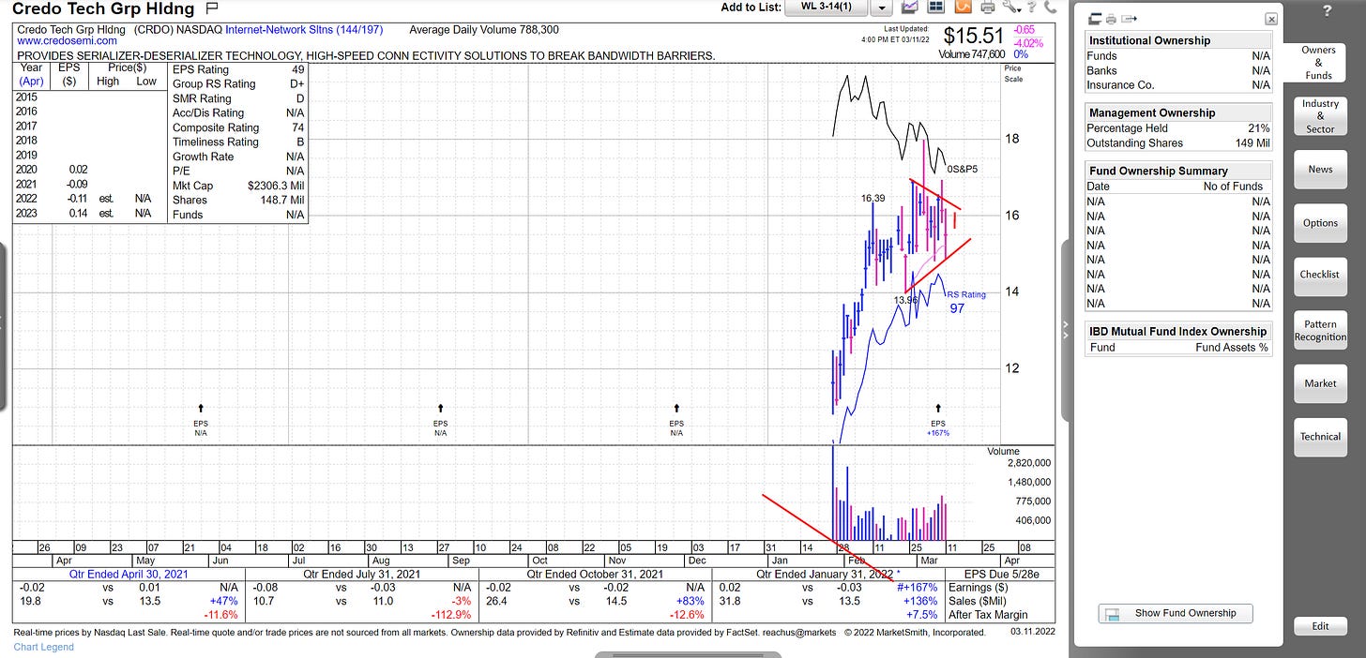Open the News tab
The image size is (1366, 658).
(x=1320, y=170)
